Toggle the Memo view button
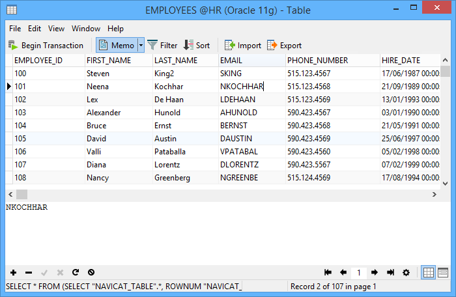Viewport: 456px width, 297px height. coord(117,46)
